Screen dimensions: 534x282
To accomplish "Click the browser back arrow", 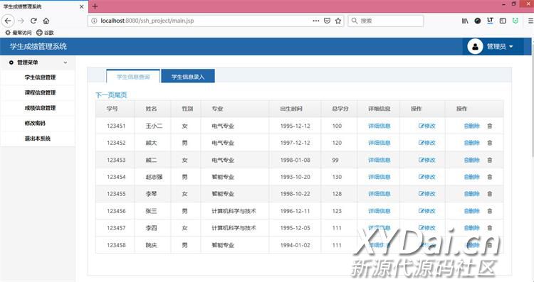I will [8, 21].
